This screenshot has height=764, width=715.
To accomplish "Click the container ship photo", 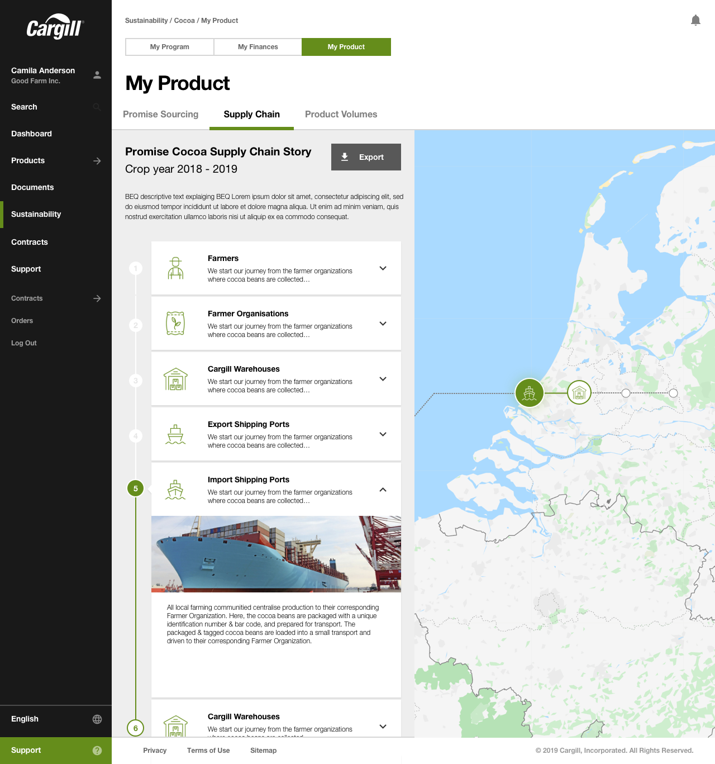I will (276, 554).
